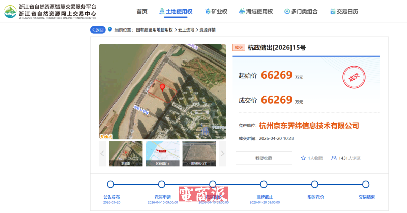
Task: Click the red map marker on satellite image
Action: pos(162,87)
